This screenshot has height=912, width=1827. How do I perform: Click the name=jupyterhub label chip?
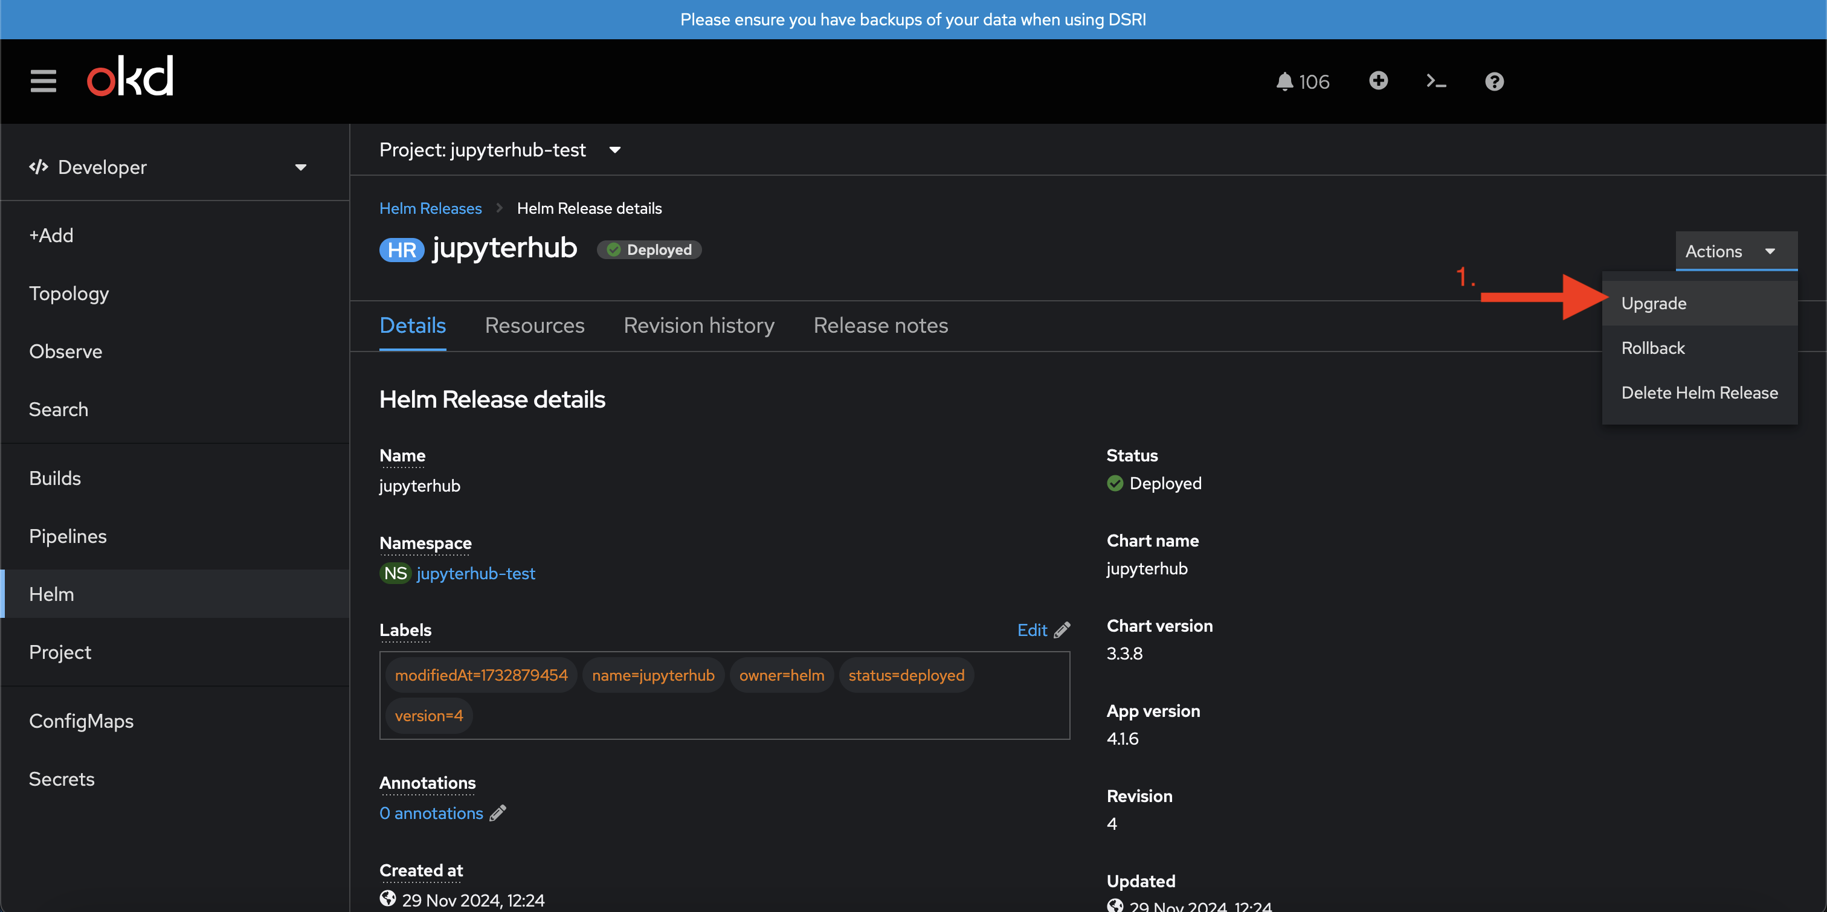653,675
